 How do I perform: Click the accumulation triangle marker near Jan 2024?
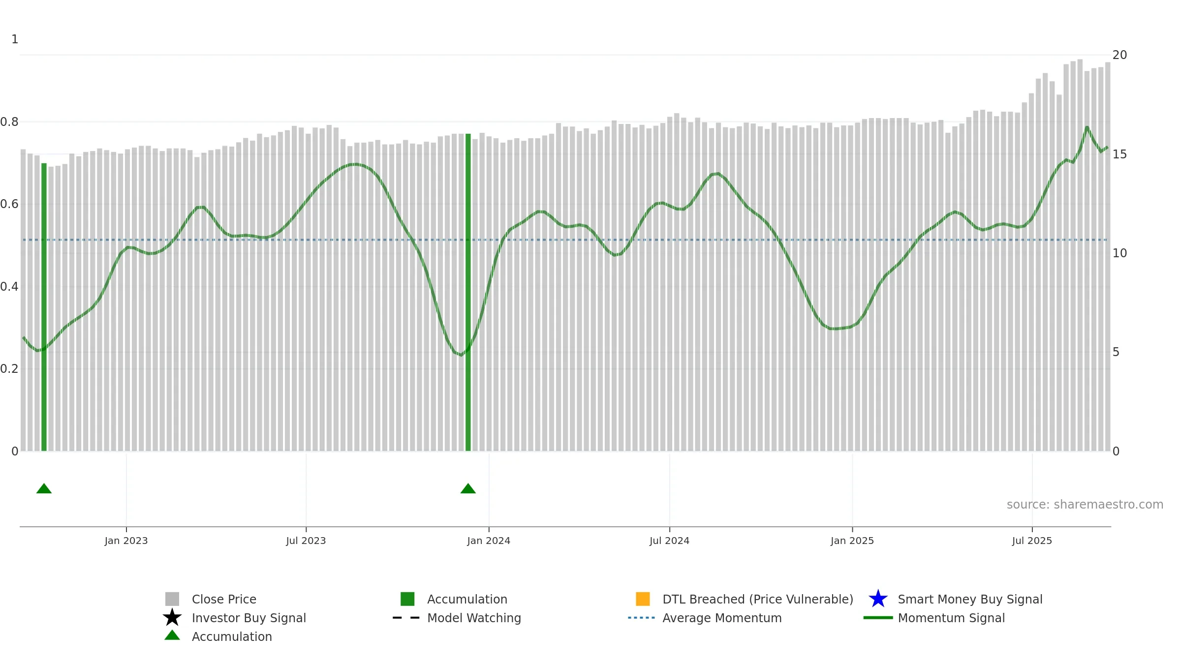[468, 488]
